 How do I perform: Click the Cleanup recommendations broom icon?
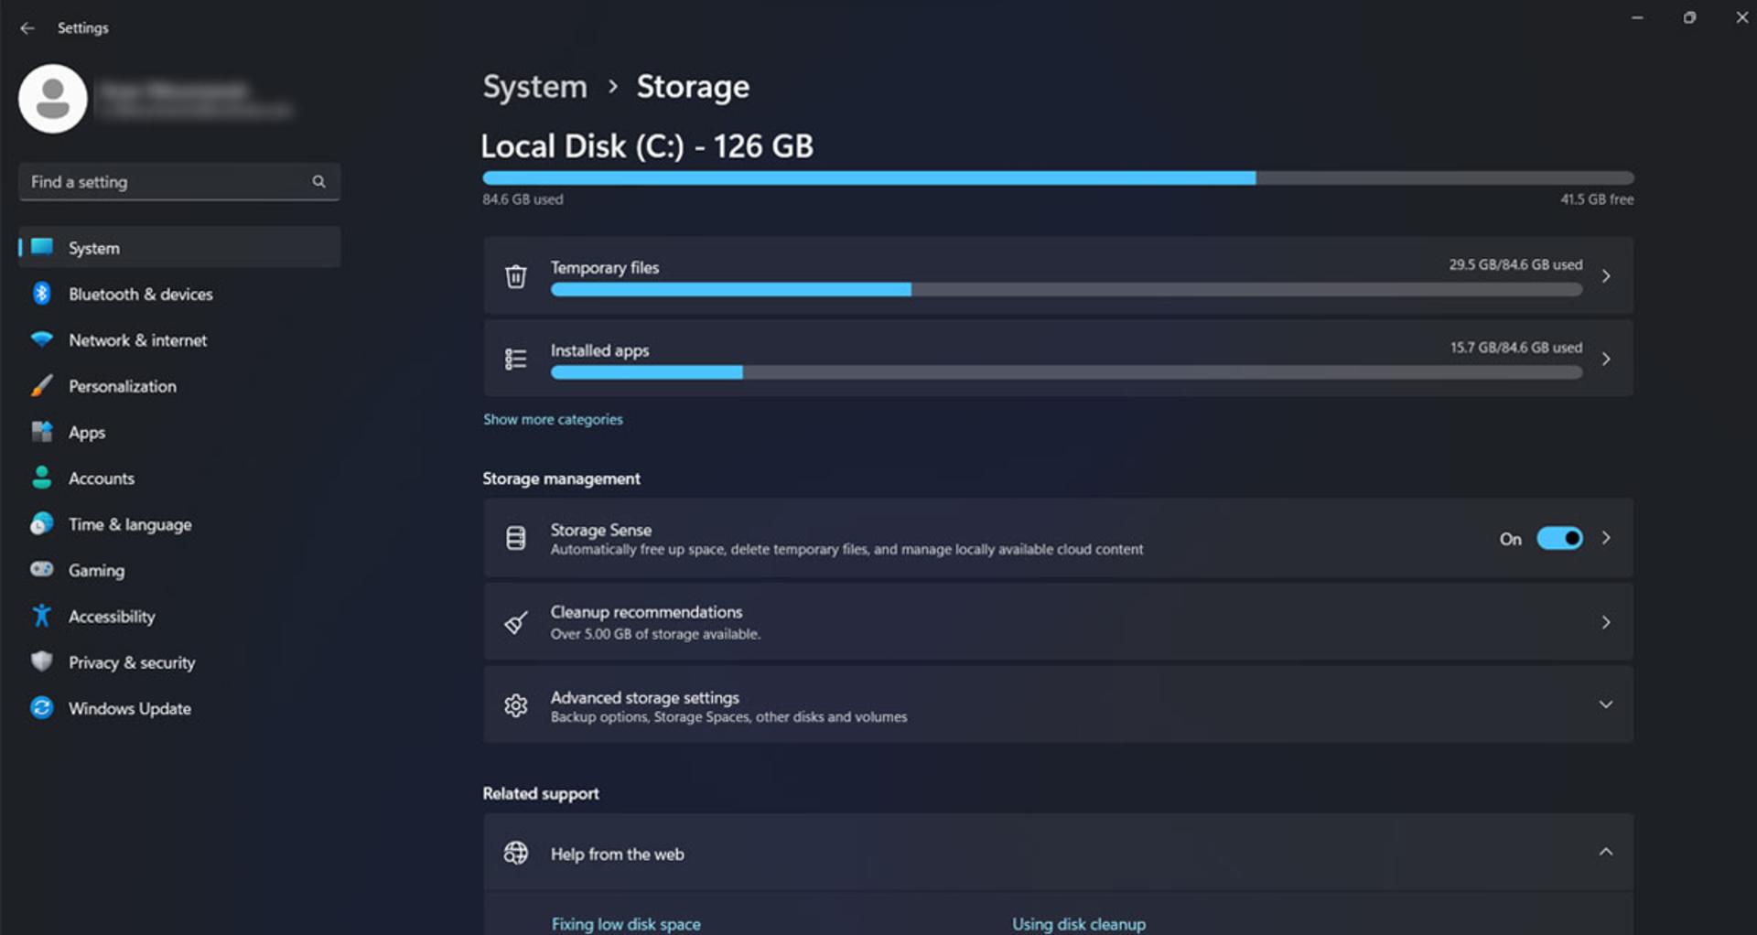pos(516,623)
